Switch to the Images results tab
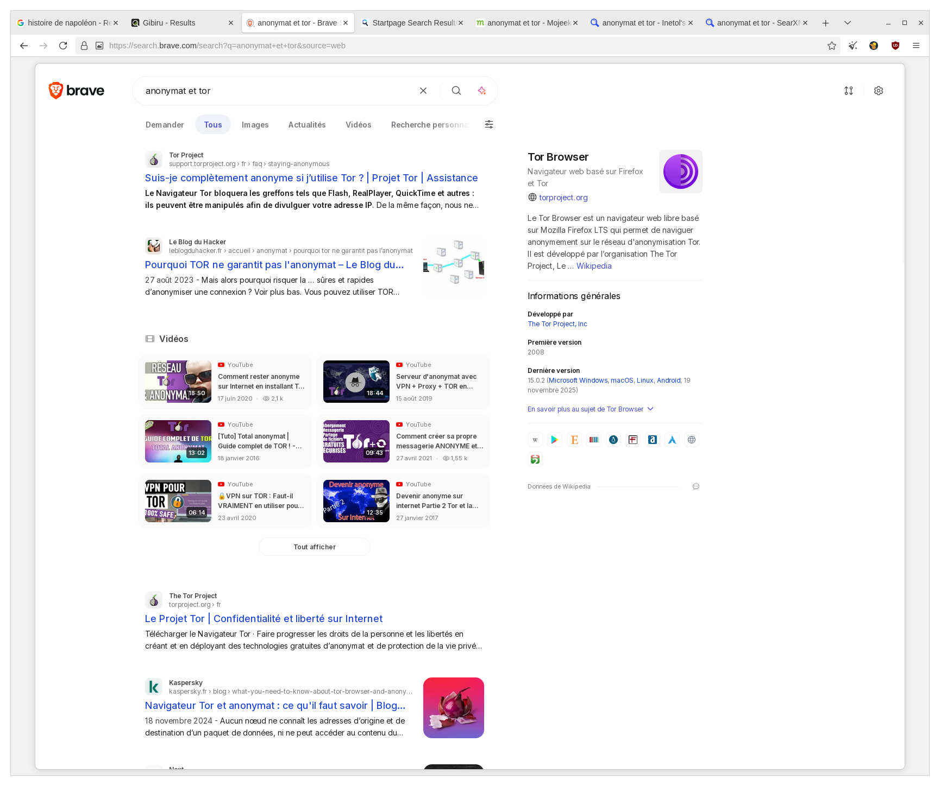The height and width of the screenshot is (786, 940). coord(254,124)
